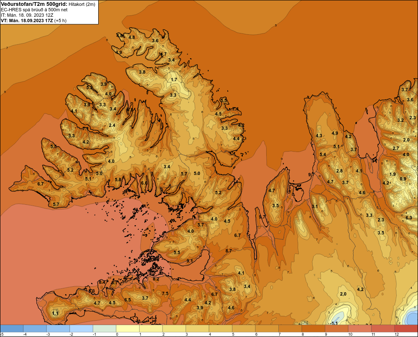Click the '3.1' temperature value on map
Viewport: 418px width, 337px height.
click(x=315, y=206)
